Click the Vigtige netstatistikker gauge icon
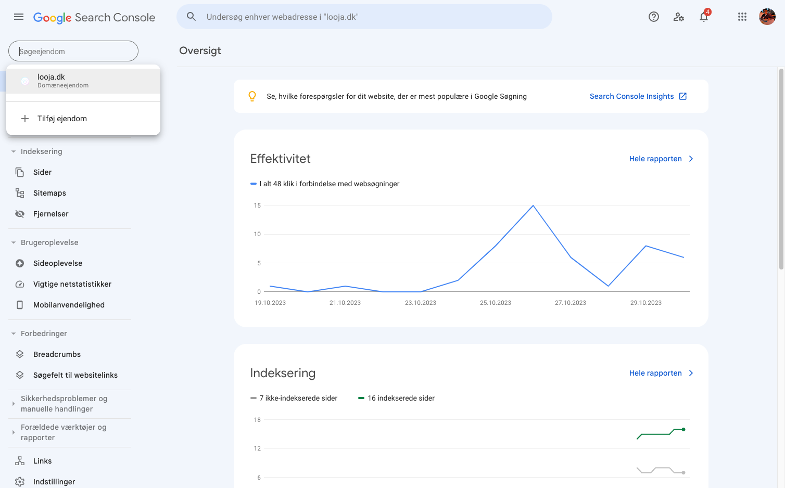This screenshot has width=785, height=488. (x=20, y=284)
